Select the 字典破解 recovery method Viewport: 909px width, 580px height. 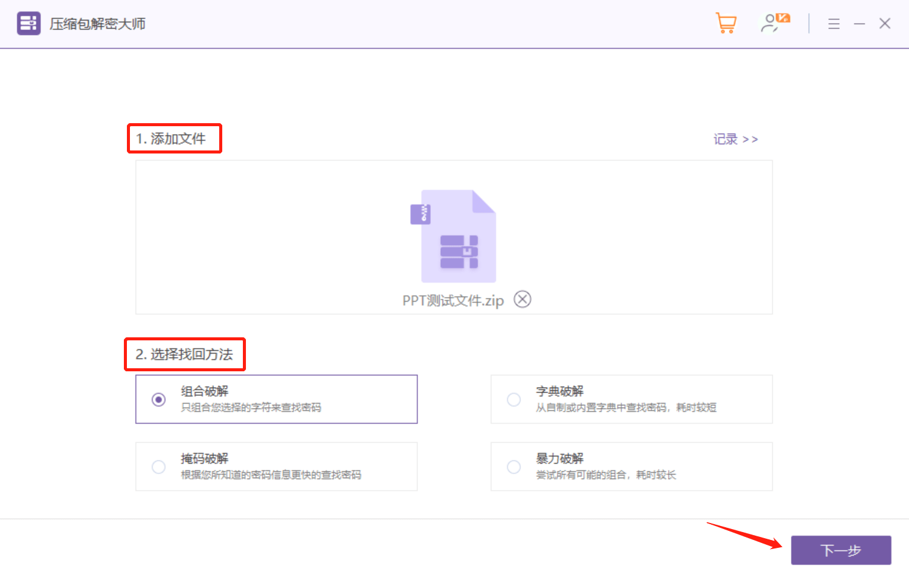(514, 399)
